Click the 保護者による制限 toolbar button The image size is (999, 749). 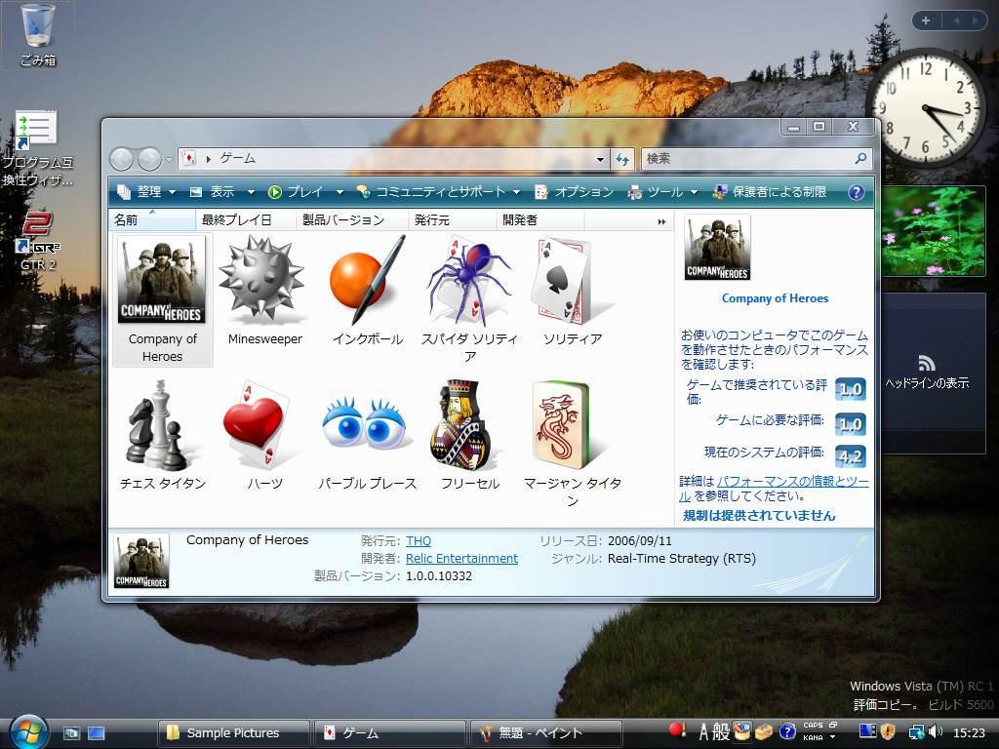(x=769, y=192)
